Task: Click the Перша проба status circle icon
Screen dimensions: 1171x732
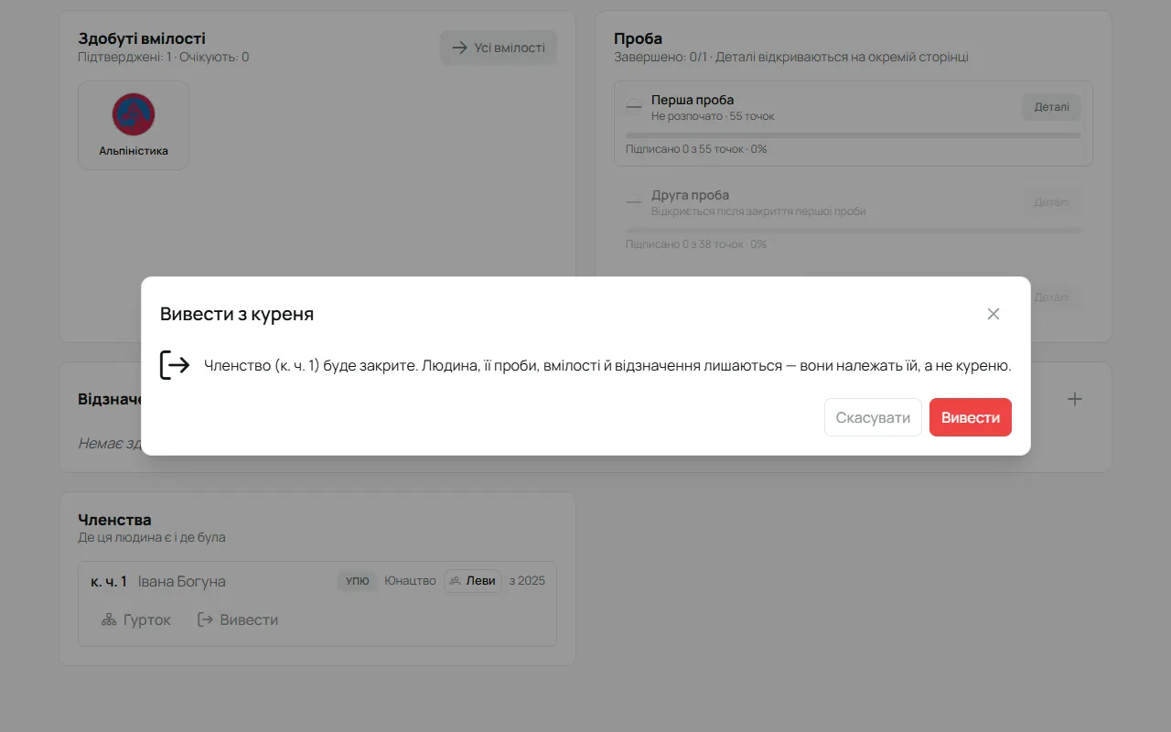Action: pos(634,107)
